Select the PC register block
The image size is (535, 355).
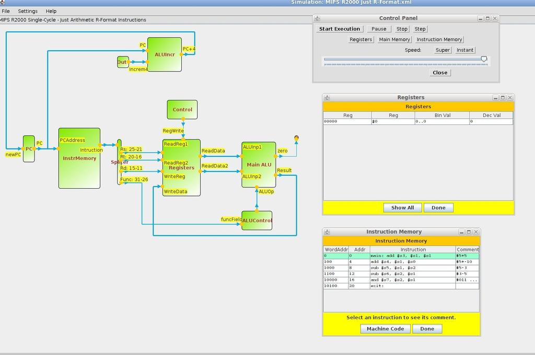29,149
